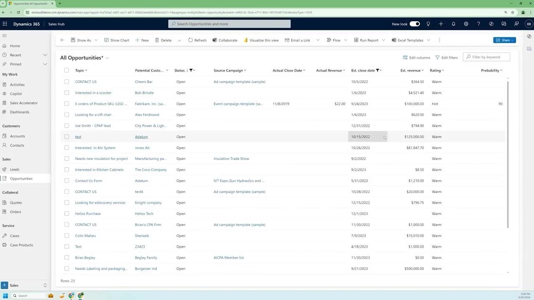
Task: Open Dashboards from the sidebar
Action: [x=20, y=112]
